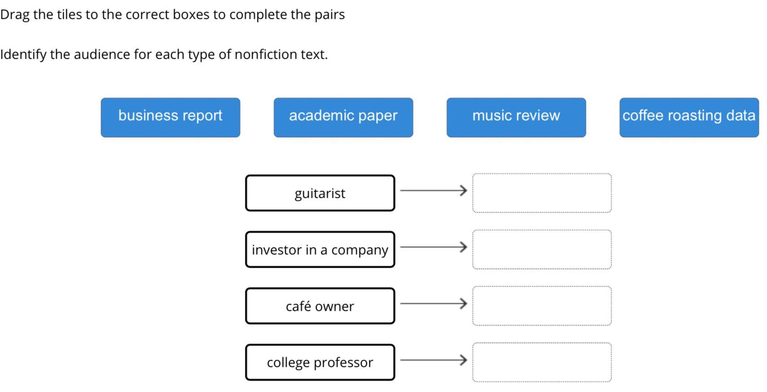Screen dimensions: 767x392
Task: Select the business report tile
Action: tap(170, 117)
